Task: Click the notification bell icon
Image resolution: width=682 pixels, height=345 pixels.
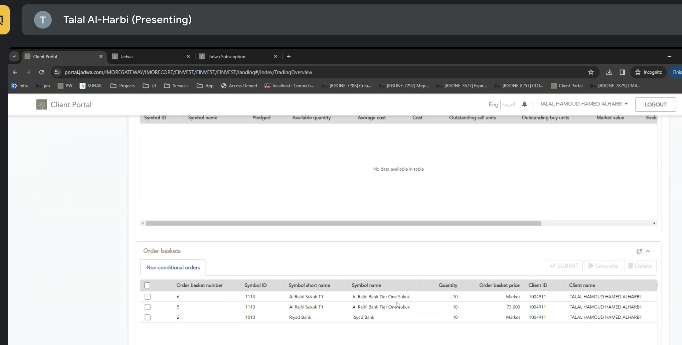Action: [x=524, y=104]
